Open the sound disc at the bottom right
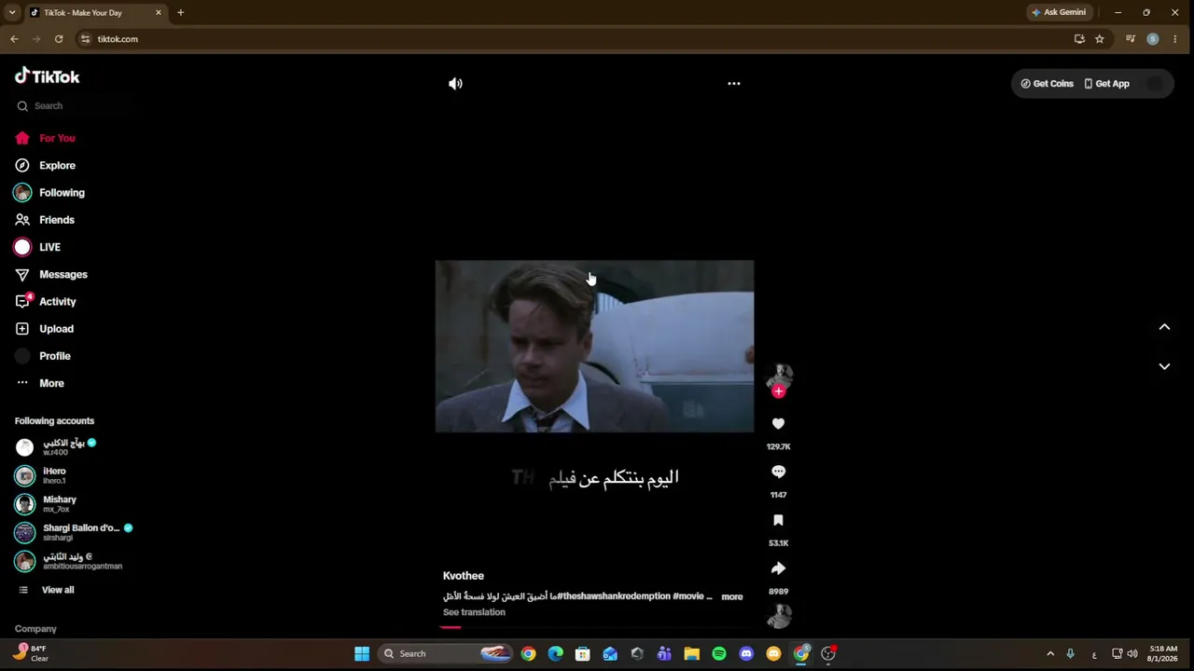1194x671 pixels. (x=779, y=616)
